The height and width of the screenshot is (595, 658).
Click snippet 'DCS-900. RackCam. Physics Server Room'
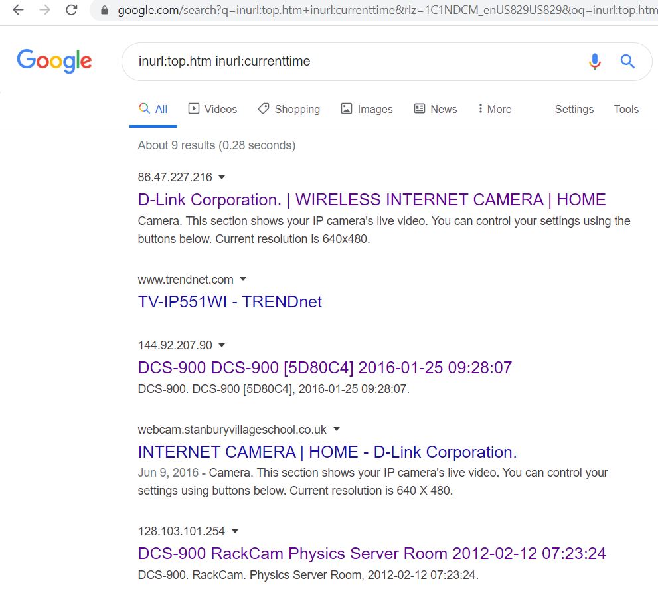[308, 575]
